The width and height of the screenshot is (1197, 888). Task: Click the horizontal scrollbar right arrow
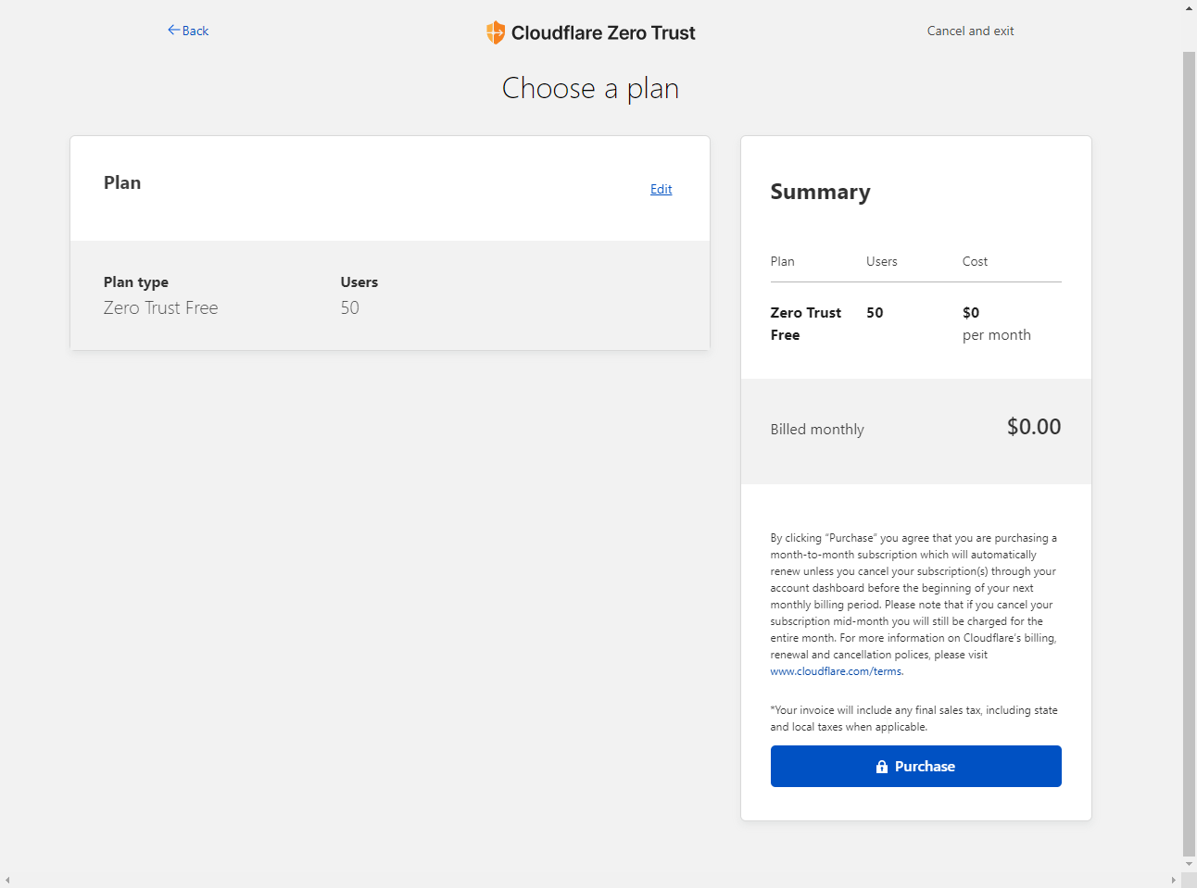coord(1174,880)
